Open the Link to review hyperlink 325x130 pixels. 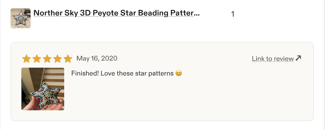[273, 59]
